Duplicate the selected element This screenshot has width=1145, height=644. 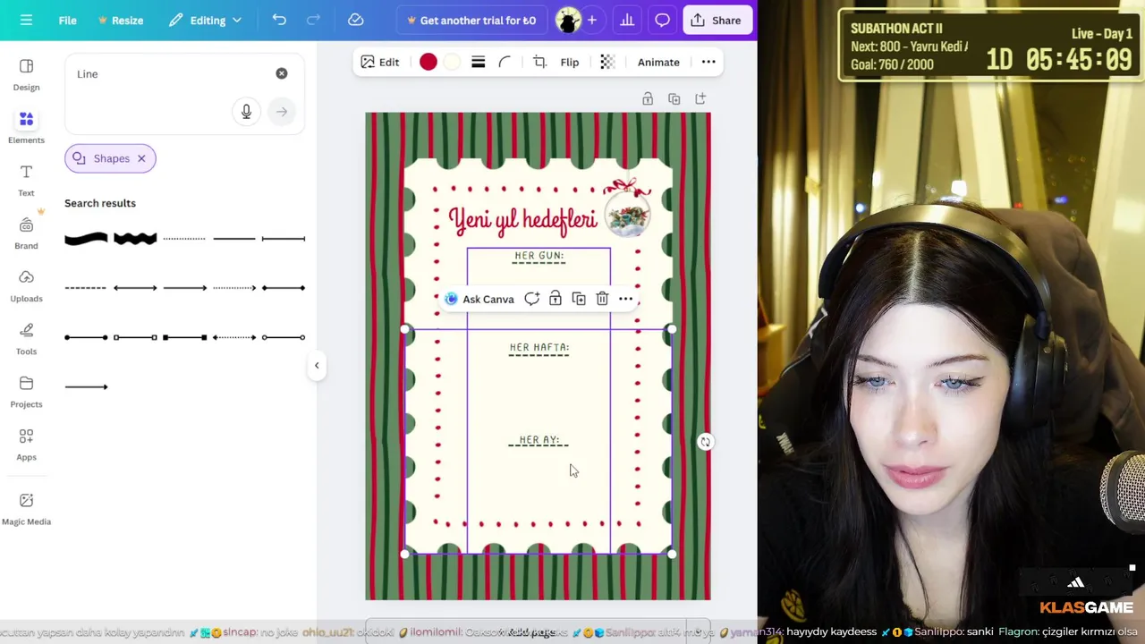[x=579, y=299]
